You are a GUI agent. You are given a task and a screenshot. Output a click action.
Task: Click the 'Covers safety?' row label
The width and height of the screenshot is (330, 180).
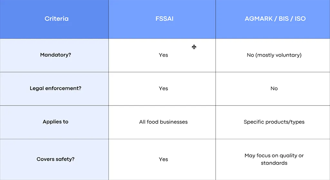pyautogui.click(x=55, y=159)
